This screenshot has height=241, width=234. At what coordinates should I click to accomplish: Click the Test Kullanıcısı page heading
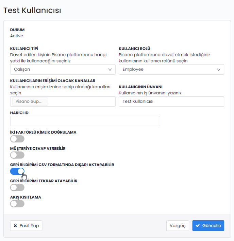point(32,11)
